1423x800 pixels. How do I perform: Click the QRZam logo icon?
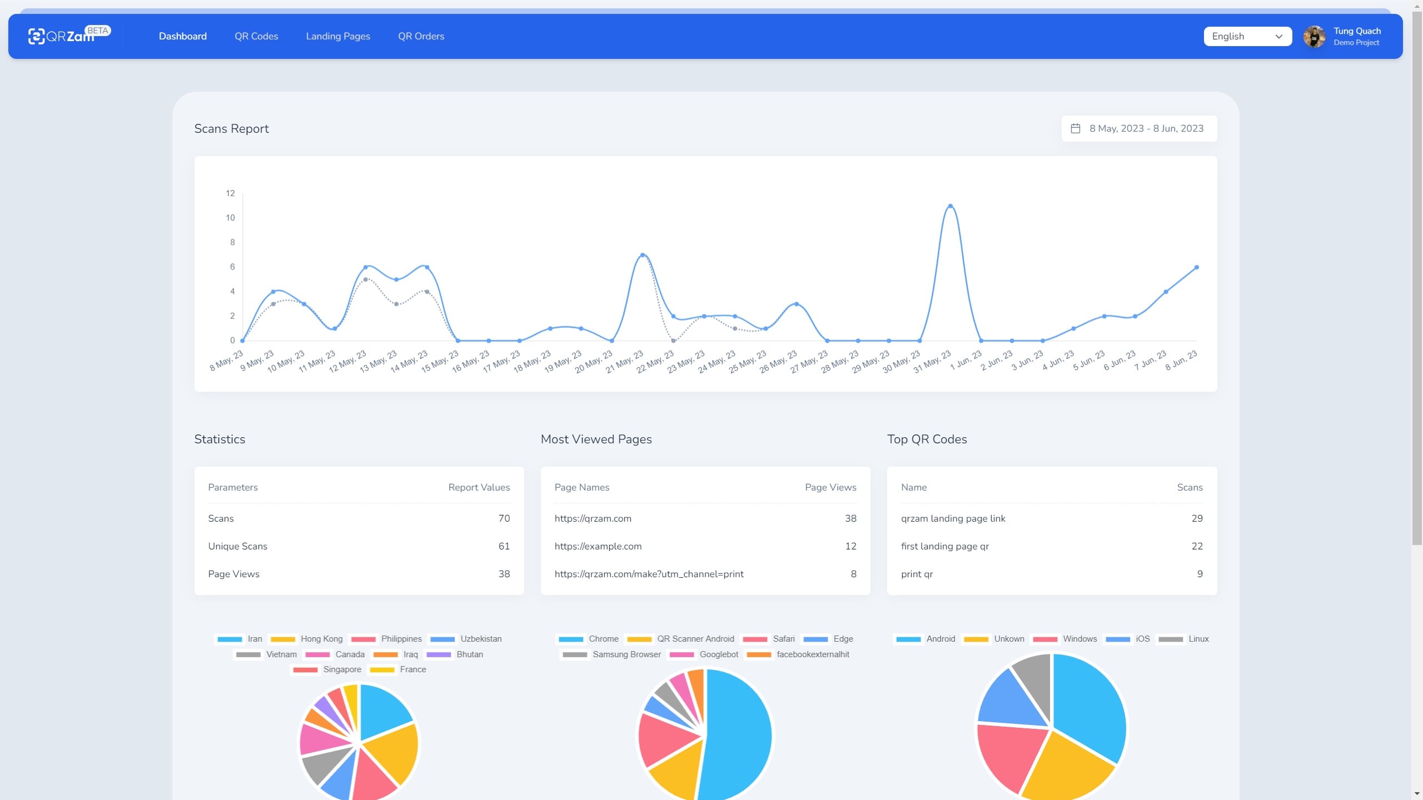35,36
